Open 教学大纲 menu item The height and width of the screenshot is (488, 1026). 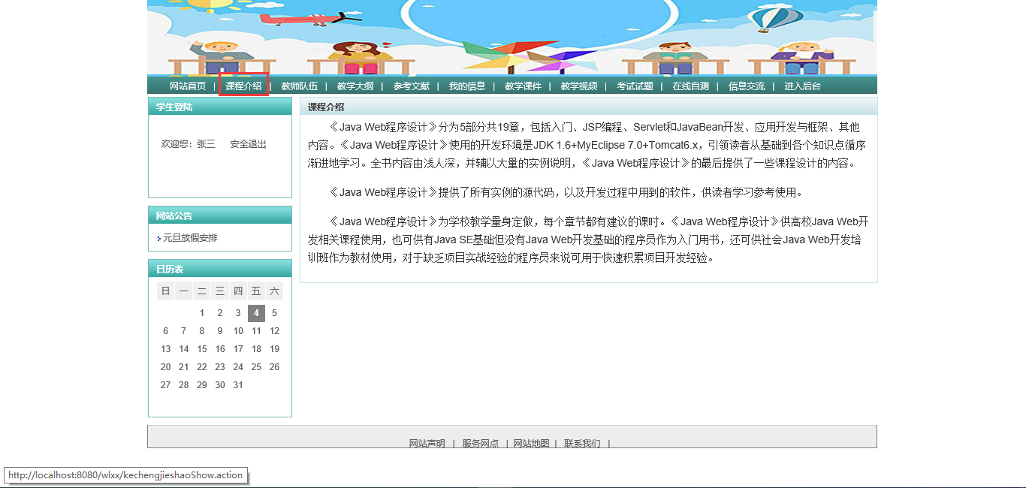pyautogui.click(x=355, y=86)
